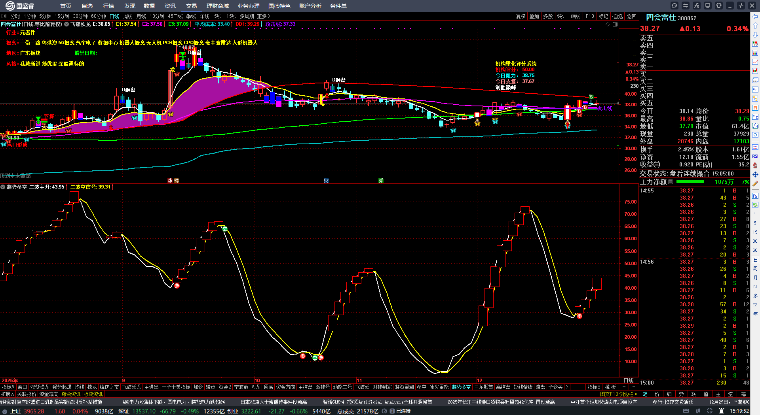Image resolution: width=760 pixels, height=415 pixels.
Task: Open the skin (shirt) theme icon
Action: pos(719,6)
